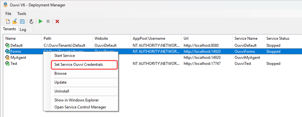
Task: Click NT AUTHORITY username in Default row
Action: point(156,45)
